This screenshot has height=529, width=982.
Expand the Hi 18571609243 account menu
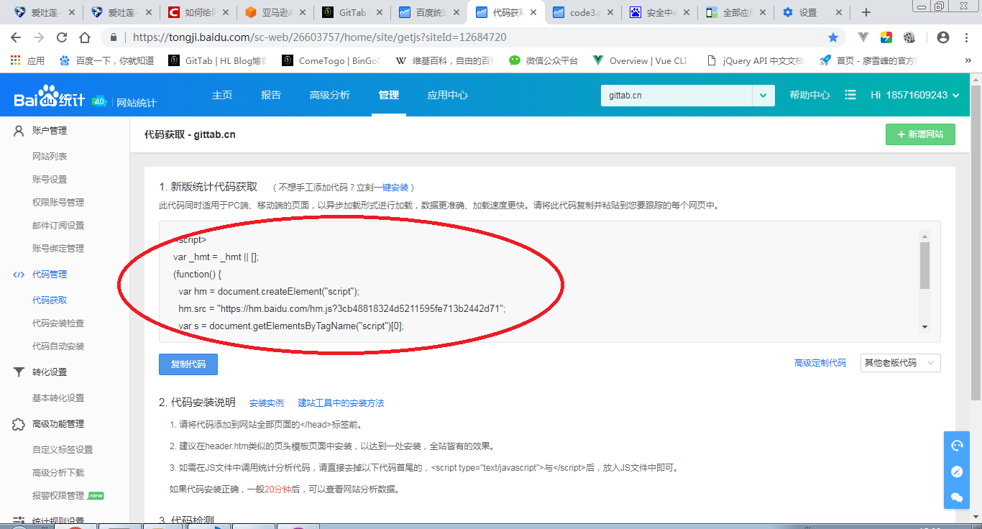pyautogui.click(x=914, y=95)
